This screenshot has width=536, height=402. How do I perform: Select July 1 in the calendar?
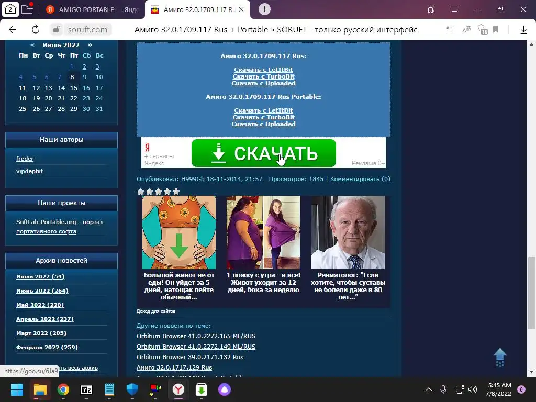click(x=72, y=66)
